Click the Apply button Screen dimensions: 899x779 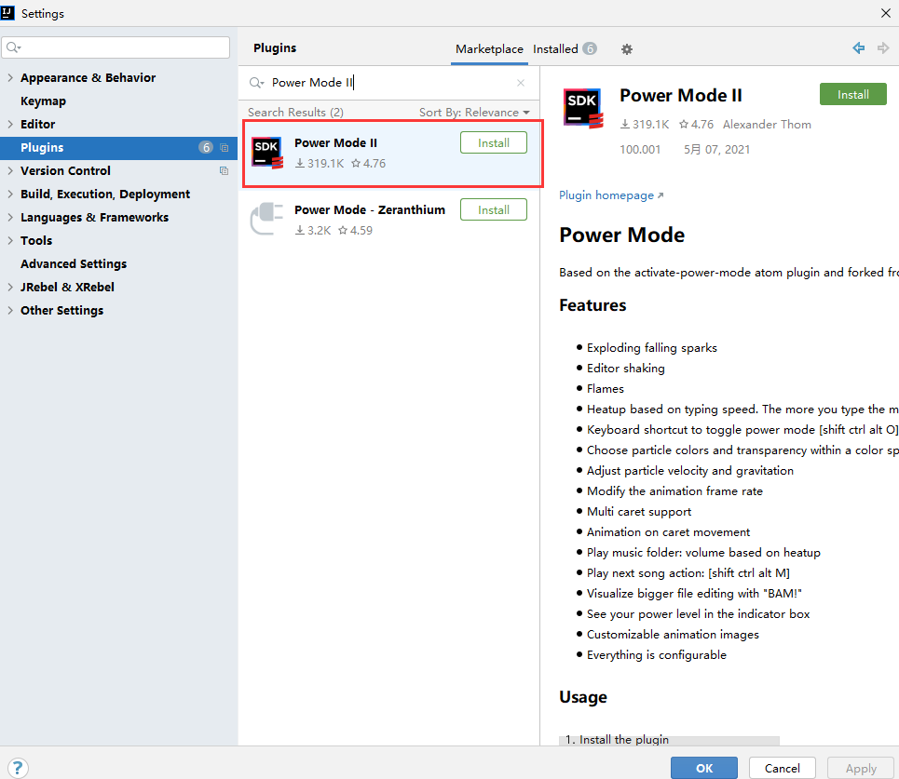click(861, 768)
